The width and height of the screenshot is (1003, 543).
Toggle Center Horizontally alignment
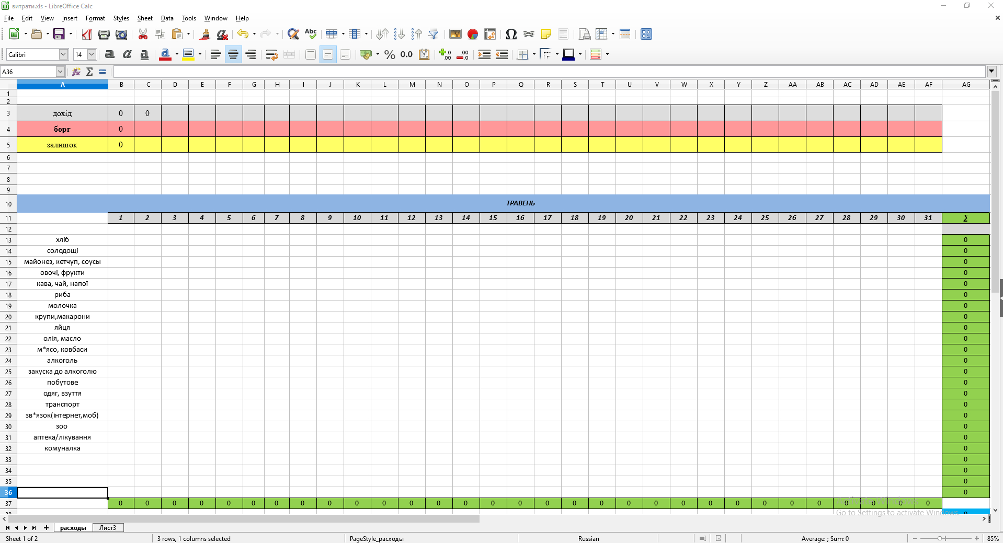point(233,54)
